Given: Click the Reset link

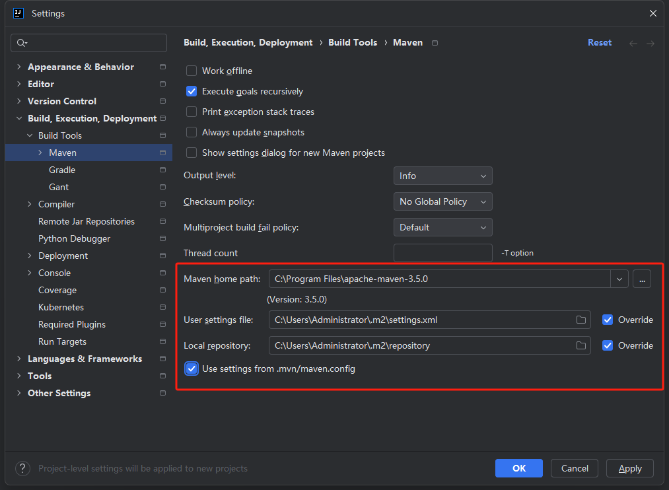Looking at the screenshot, I should point(600,43).
